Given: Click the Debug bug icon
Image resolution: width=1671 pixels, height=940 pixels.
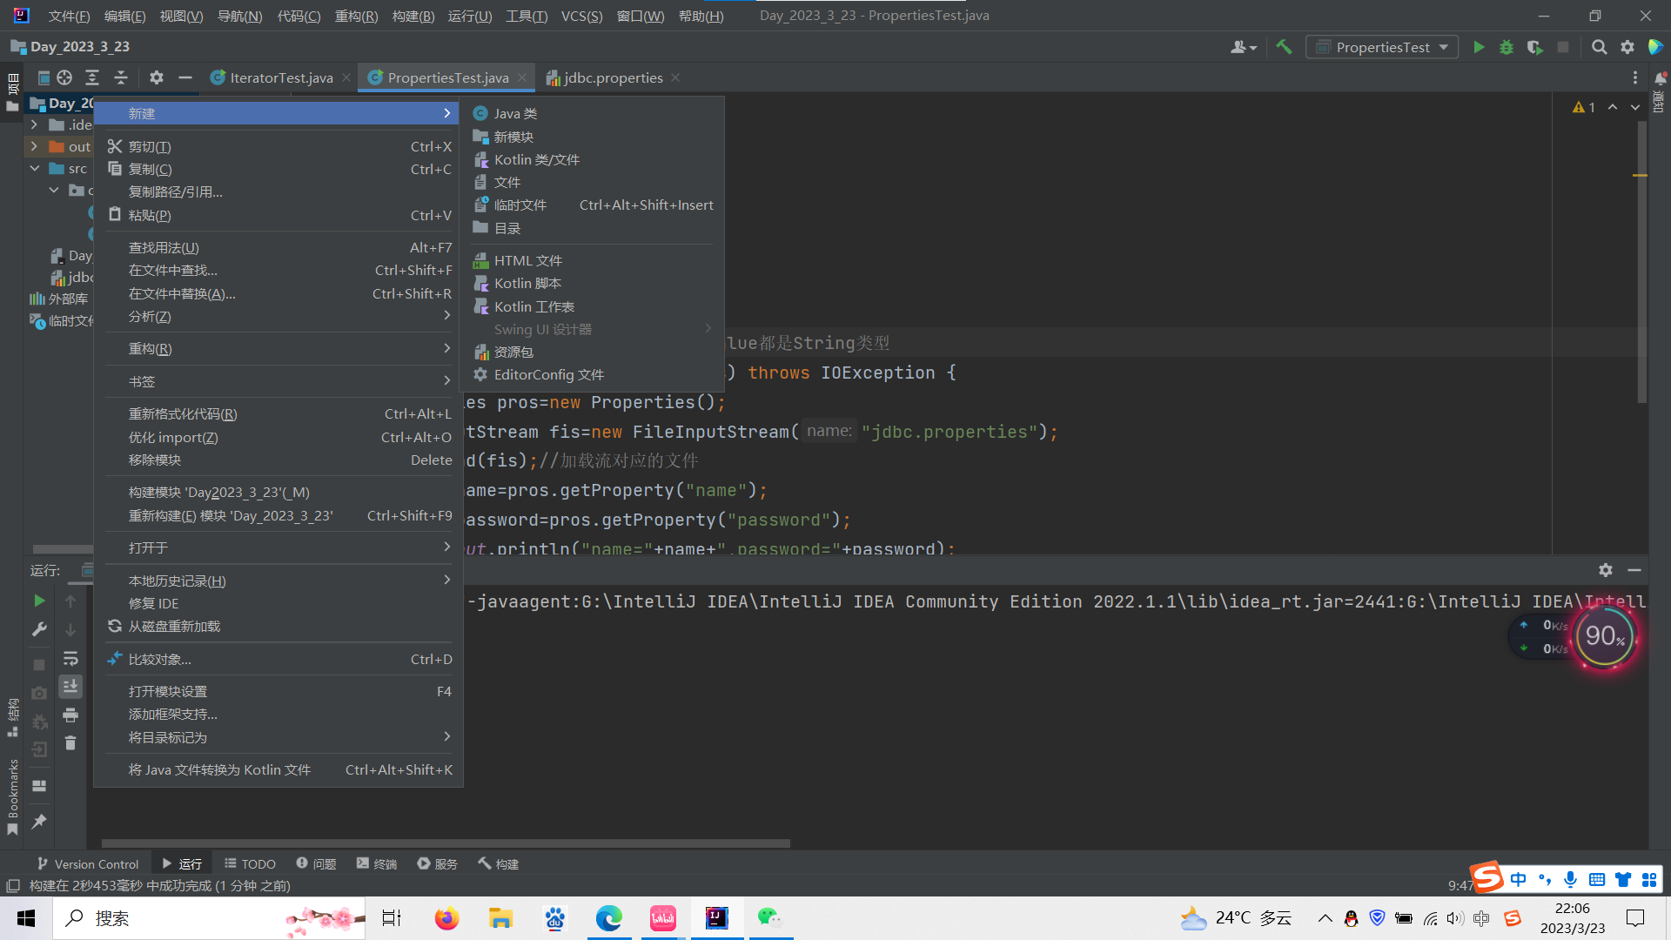Looking at the screenshot, I should pos(1507,47).
